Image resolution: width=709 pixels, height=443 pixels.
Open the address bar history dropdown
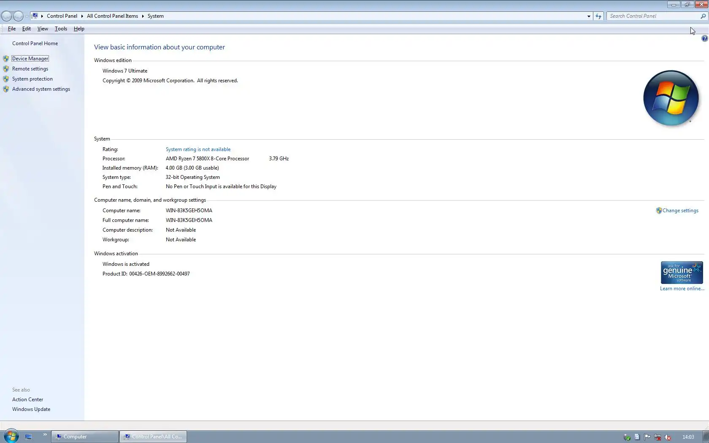(x=589, y=16)
